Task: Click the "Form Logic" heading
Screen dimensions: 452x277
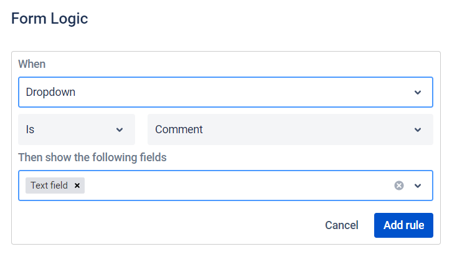Action: [50, 19]
